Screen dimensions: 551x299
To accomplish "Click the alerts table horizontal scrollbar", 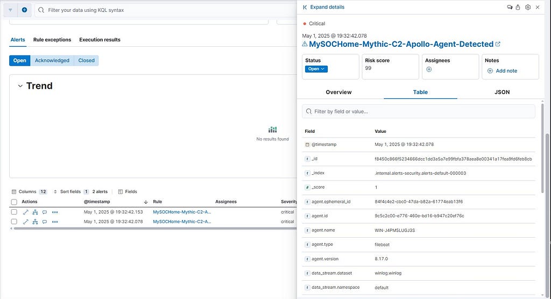I will tap(154, 229).
